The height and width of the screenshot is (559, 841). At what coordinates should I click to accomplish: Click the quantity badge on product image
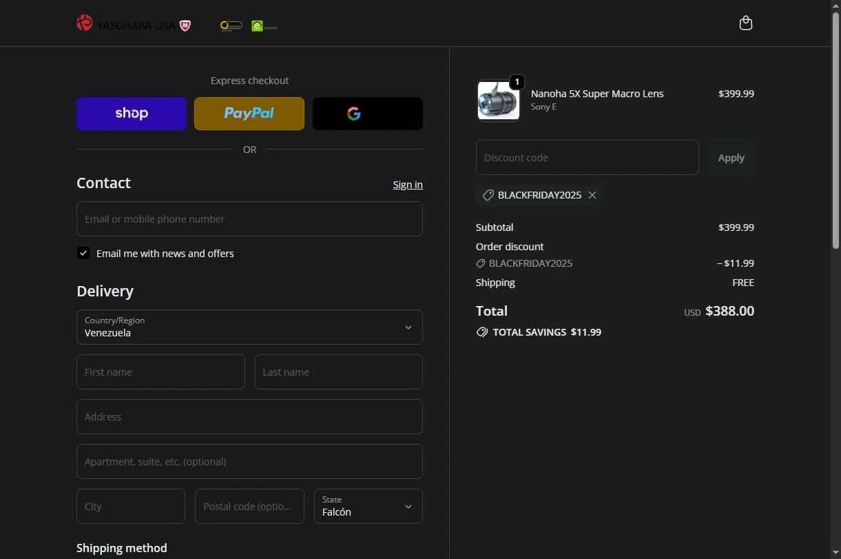[517, 82]
